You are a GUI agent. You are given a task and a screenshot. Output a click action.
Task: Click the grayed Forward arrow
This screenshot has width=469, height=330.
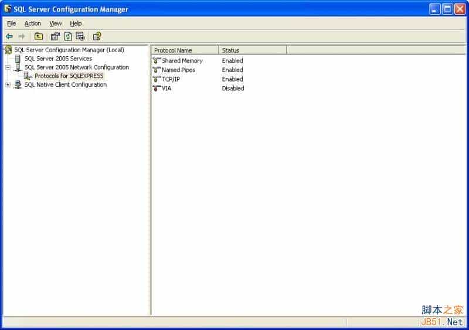(22, 36)
